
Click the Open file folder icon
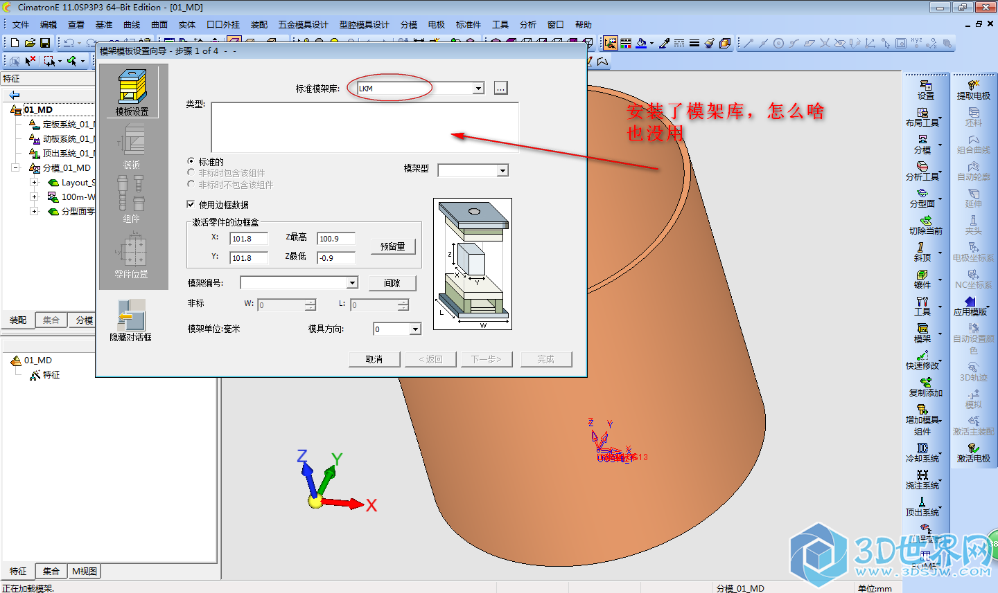pyautogui.click(x=30, y=43)
